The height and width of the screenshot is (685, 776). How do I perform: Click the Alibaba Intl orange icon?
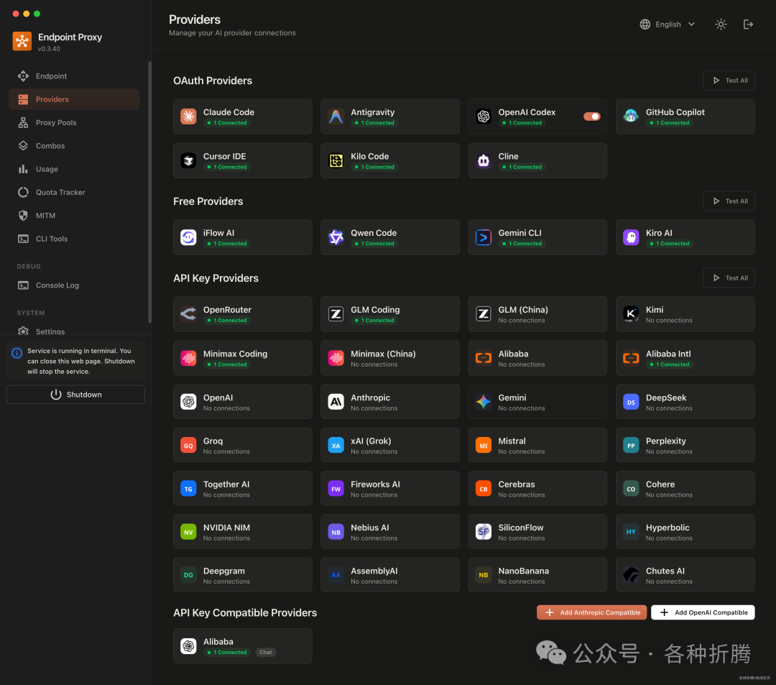pos(631,358)
